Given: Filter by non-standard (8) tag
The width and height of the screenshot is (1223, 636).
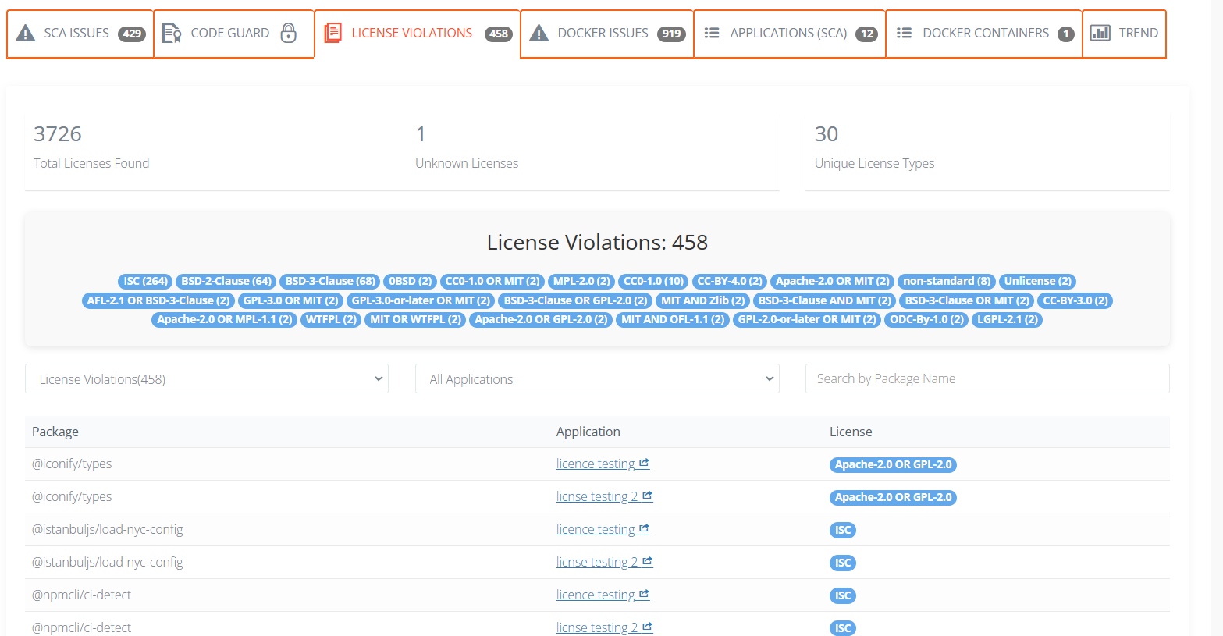Looking at the screenshot, I should pyautogui.click(x=947, y=281).
